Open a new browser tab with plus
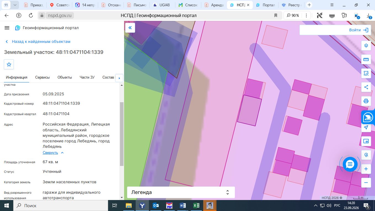375x211 pixels. [x=309, y=5]
